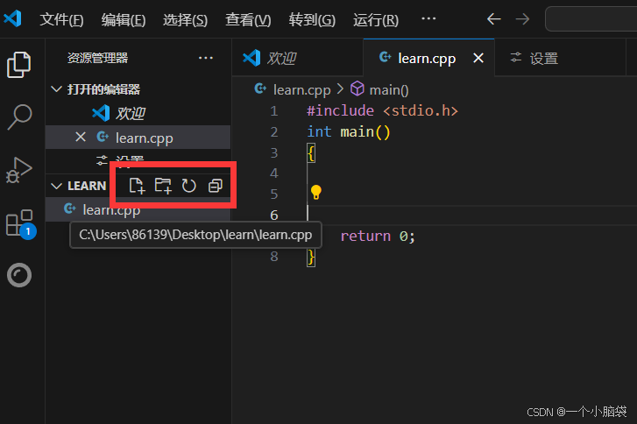Image resolution: width=637 pixels, height=424 pixels.
Task: Click the C++ file icon in breadcrumb
Action: coord(260,88)
